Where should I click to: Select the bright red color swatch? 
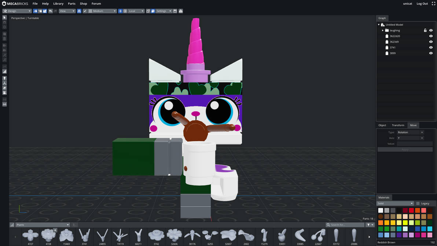tap(411, 210)
